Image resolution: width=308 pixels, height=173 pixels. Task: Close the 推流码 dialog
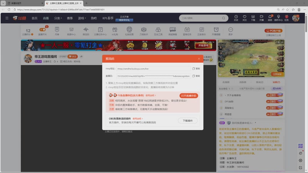pyautogui.click(x=199, y=59)
